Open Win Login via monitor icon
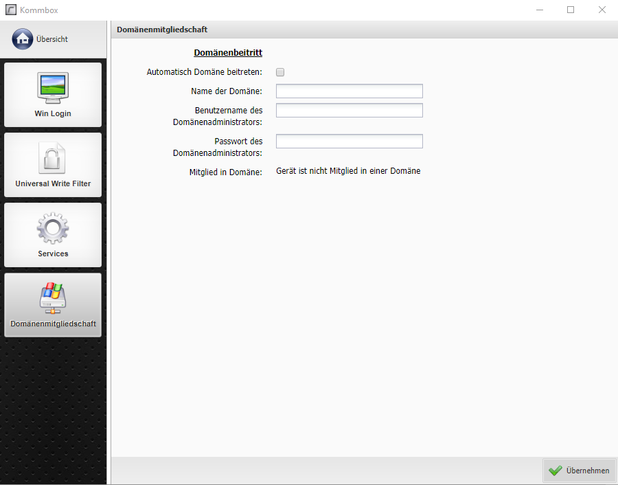618x485 pixels. pos(53,87)
